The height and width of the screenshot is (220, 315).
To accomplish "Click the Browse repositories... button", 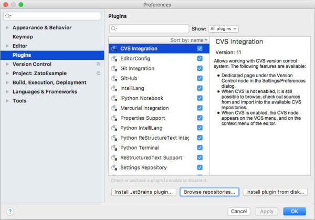I will [x=209, y=192].
